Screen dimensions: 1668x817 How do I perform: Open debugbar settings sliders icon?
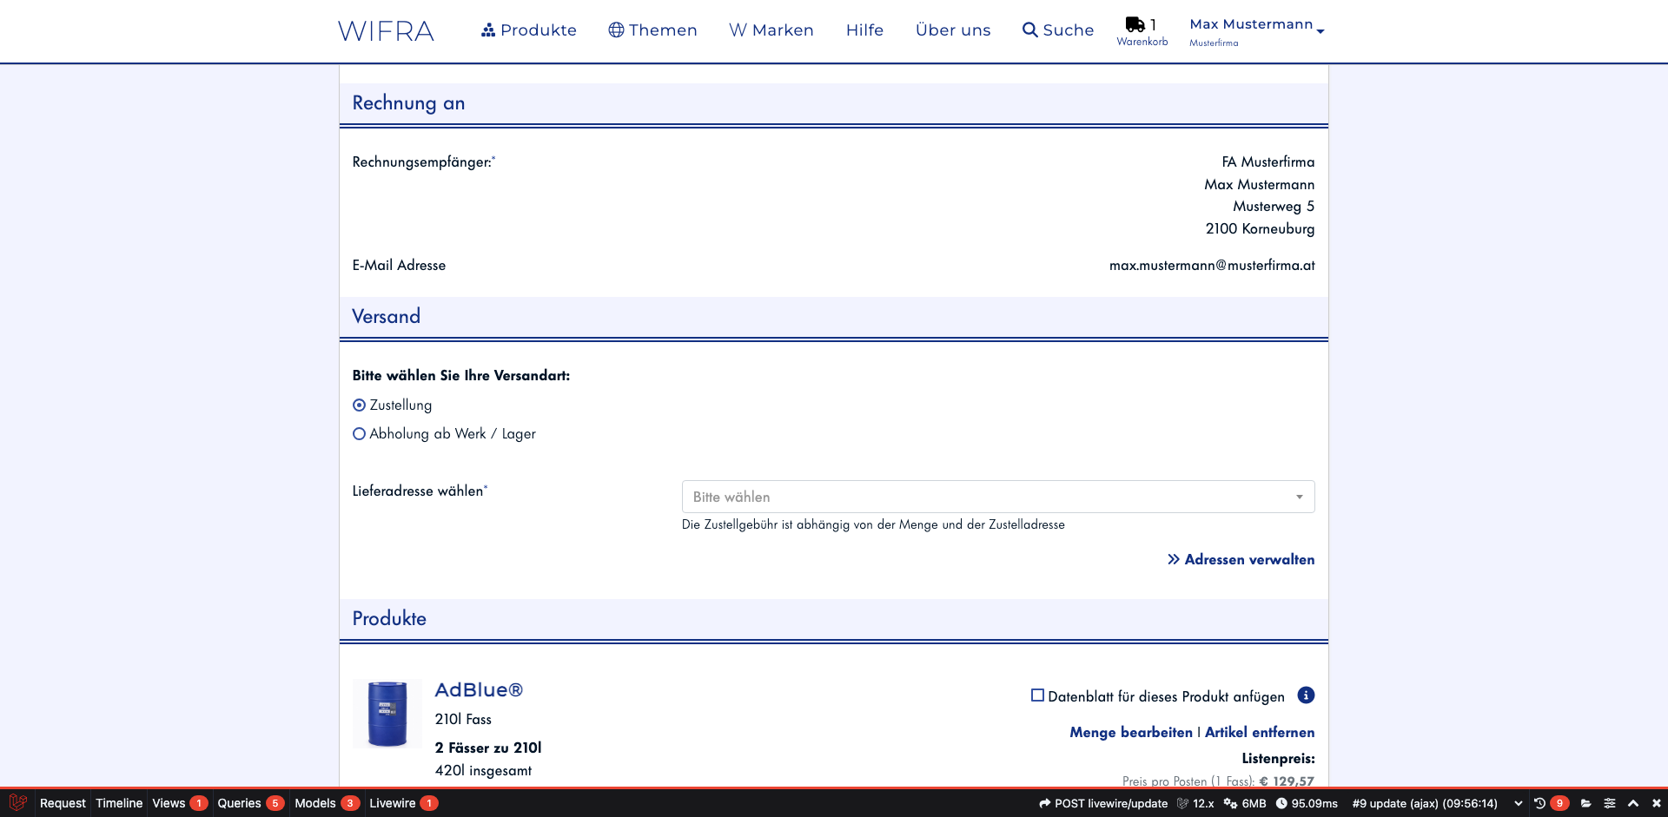(x=1609, y=803)
